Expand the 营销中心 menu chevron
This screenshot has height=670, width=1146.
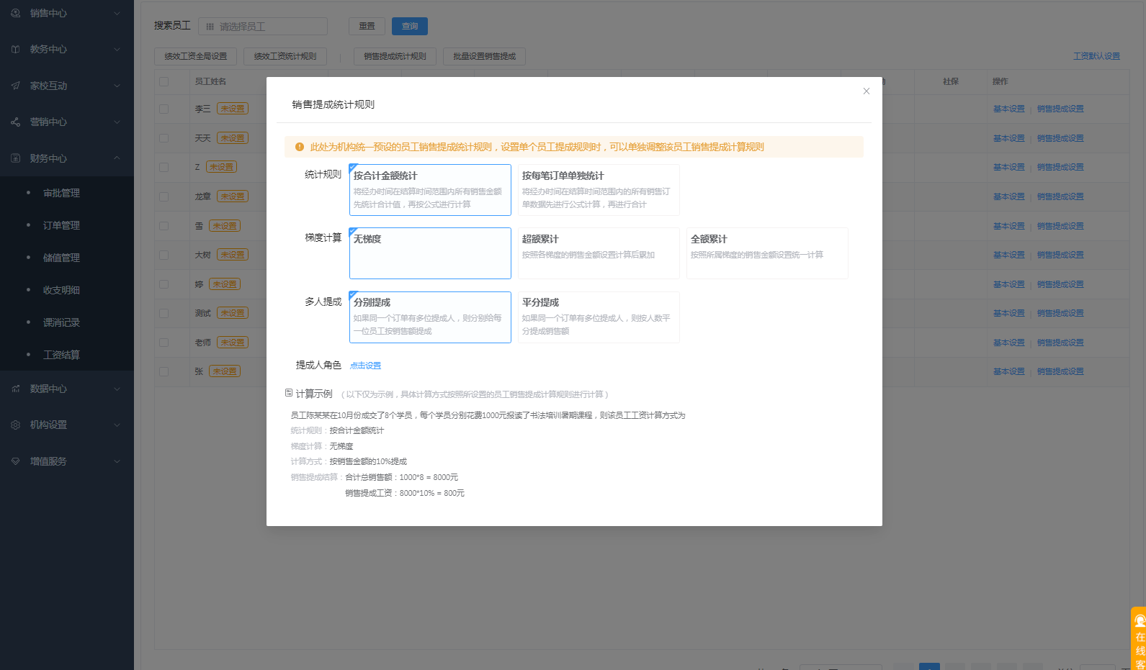(117, 122)
